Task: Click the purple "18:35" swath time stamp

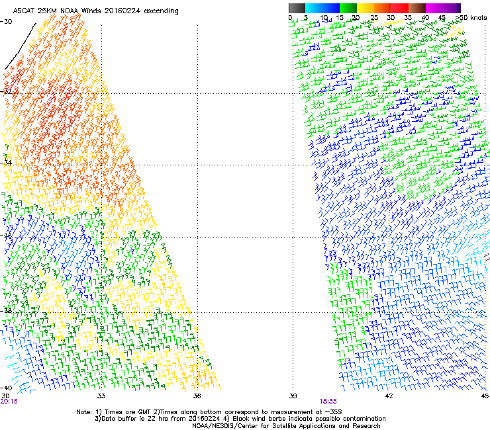Action: (328, 402)
